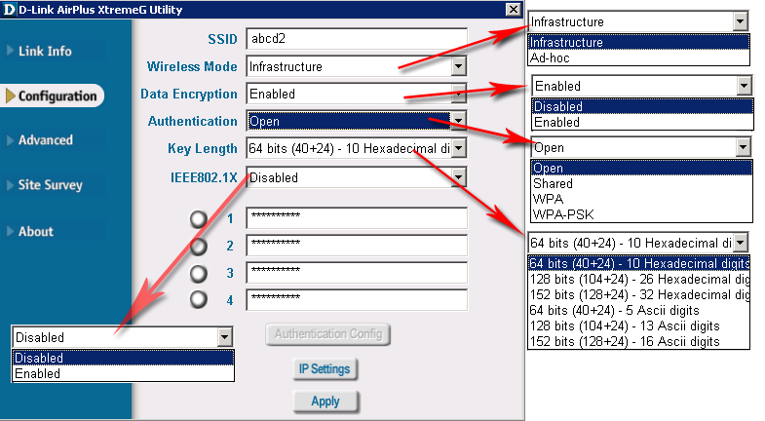765x421 pixels.
Task: Expand the Data Encryption dropdown arrow
Action: click(458, 94)
